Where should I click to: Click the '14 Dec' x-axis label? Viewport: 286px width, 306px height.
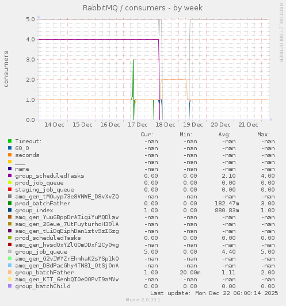point(54,125)
